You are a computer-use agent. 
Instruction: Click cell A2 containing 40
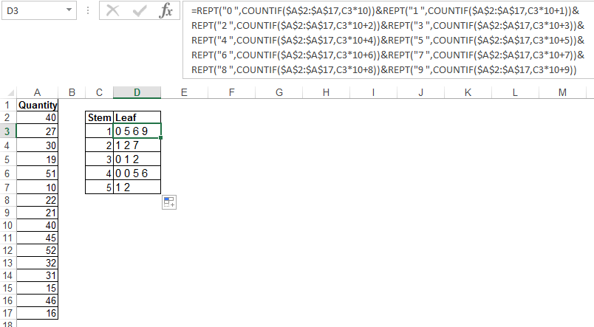point(37,117)
